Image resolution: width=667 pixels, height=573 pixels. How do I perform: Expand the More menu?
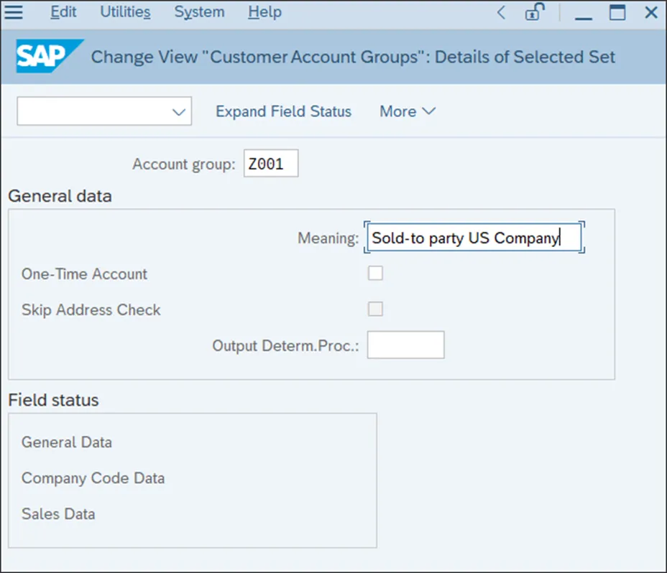[408, 111]
